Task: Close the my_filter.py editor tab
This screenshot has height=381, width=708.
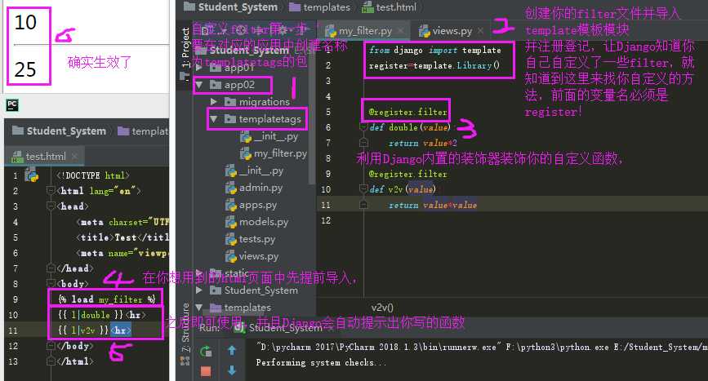Action: tap(400, 31)
